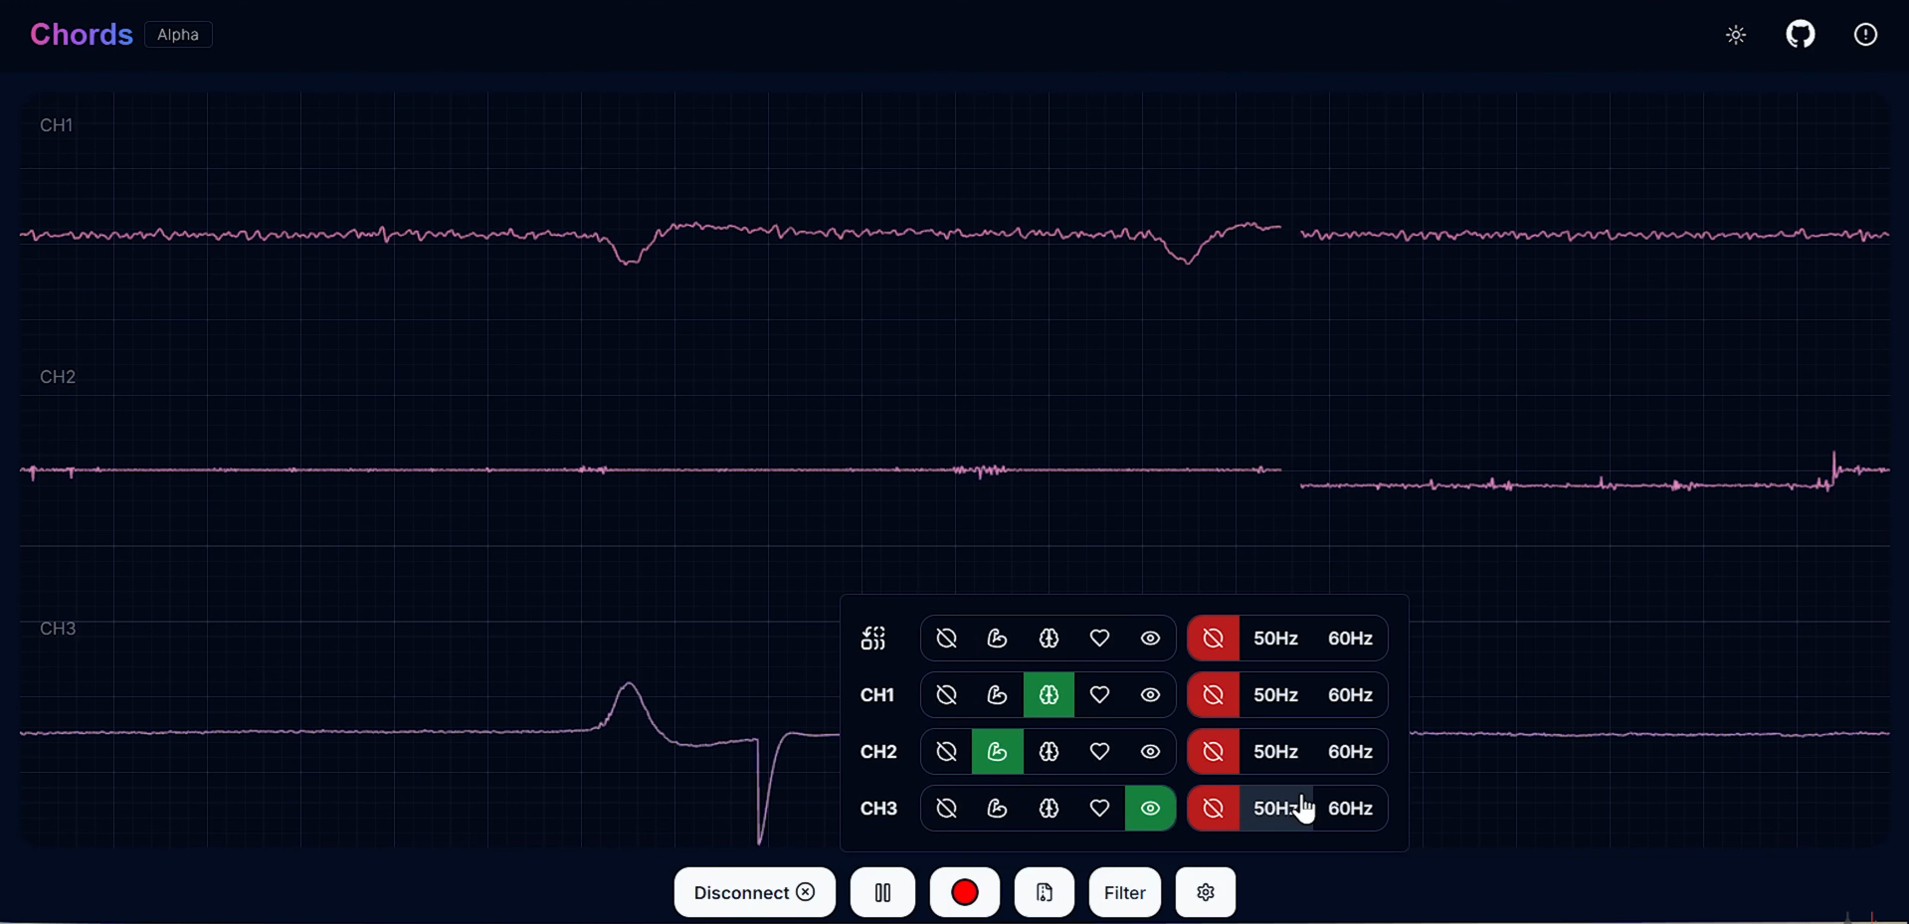Open the GitHub repository page
Screen dimensions: 1909x924
pyautogui.click(x=1801, y=34)
